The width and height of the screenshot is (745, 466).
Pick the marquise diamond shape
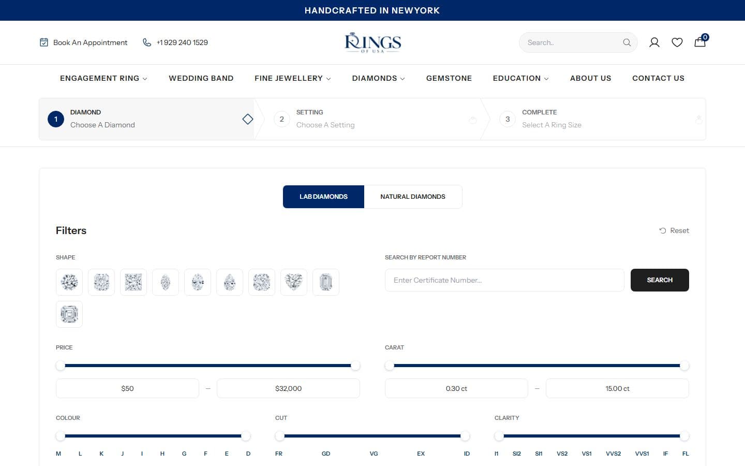coord(166,282)
